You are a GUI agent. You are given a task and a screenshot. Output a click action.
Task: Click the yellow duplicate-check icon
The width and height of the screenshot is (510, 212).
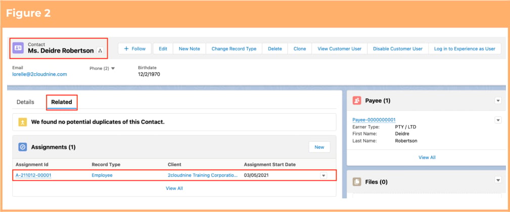(22, 122)
